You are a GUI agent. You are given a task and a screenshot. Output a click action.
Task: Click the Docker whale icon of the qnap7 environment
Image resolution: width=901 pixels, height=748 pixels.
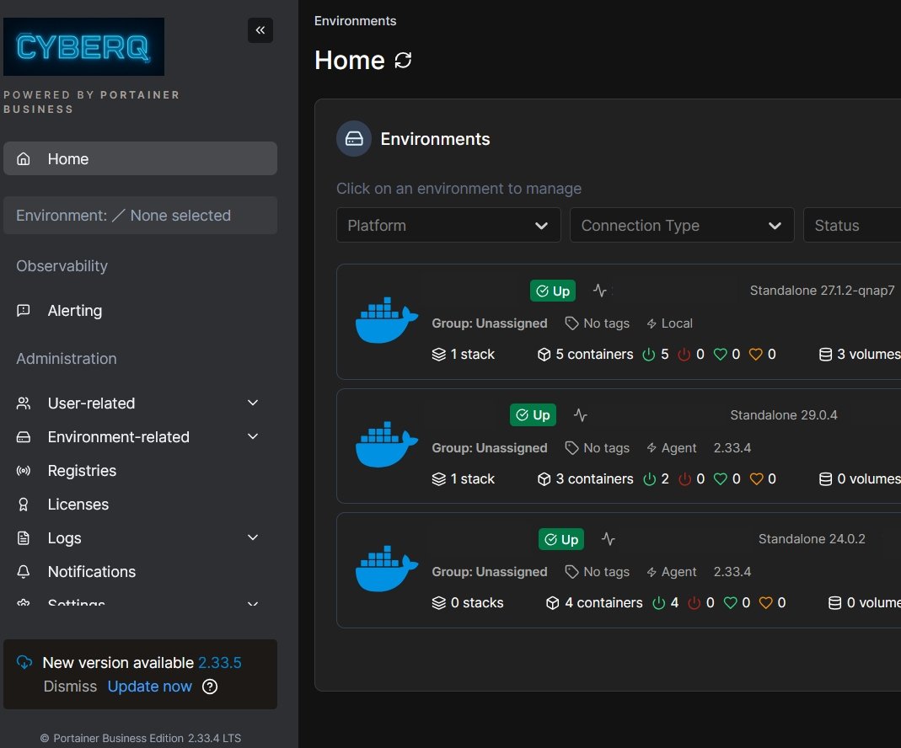[387, 320]
